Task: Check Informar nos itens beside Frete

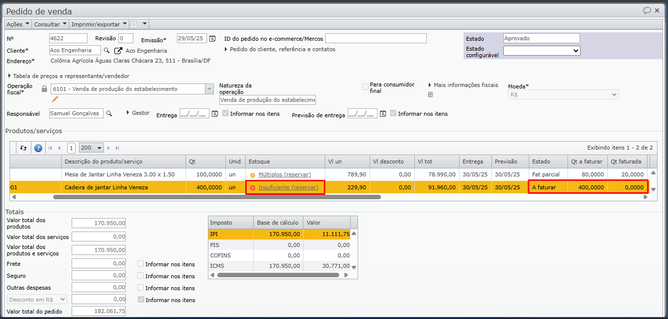Action: 141,264
